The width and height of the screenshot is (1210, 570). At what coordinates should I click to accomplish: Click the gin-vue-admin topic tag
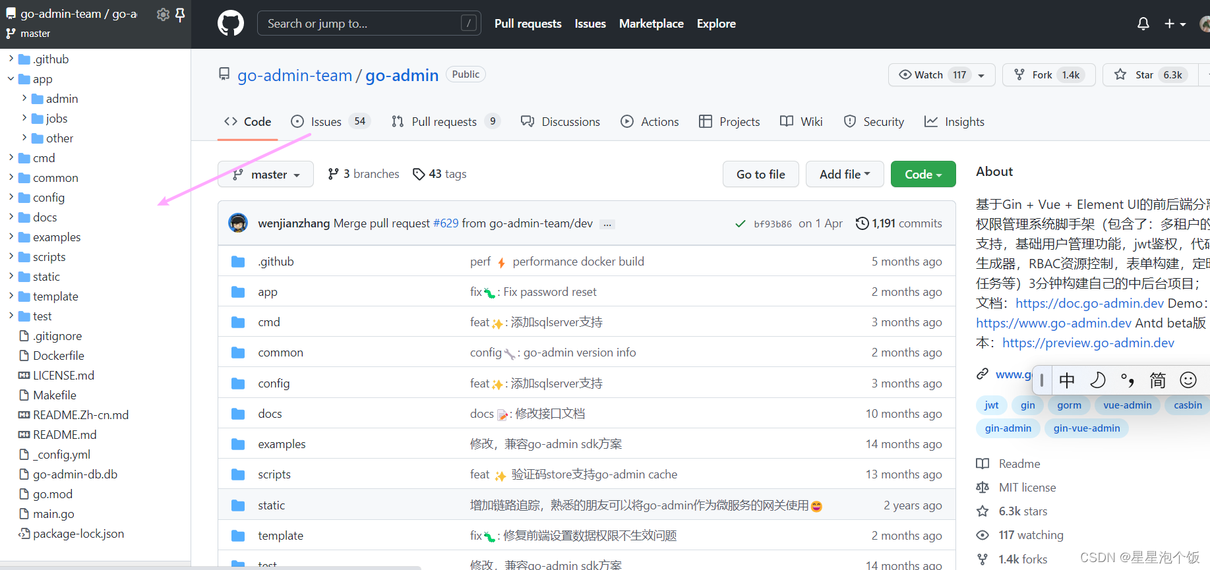click(x=1087, y=428)
